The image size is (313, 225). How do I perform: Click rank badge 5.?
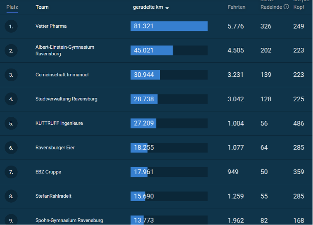[11, 123]
